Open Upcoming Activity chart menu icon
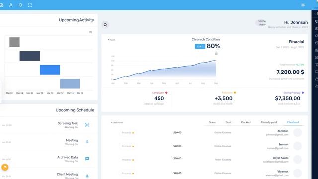The width and height of the screenshot is (318, 179). (x=90, y=32)
